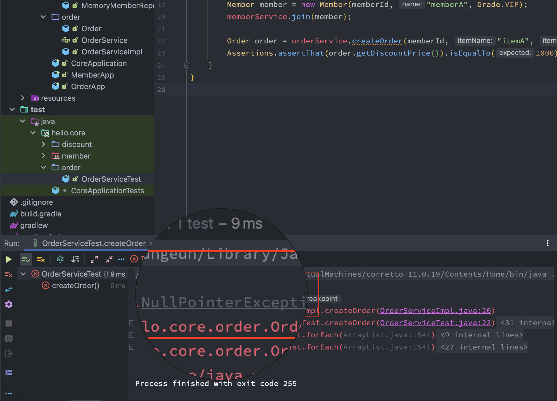Toggle Show Passed tests filter
557x401 pixels.
[x=26, y=259]
